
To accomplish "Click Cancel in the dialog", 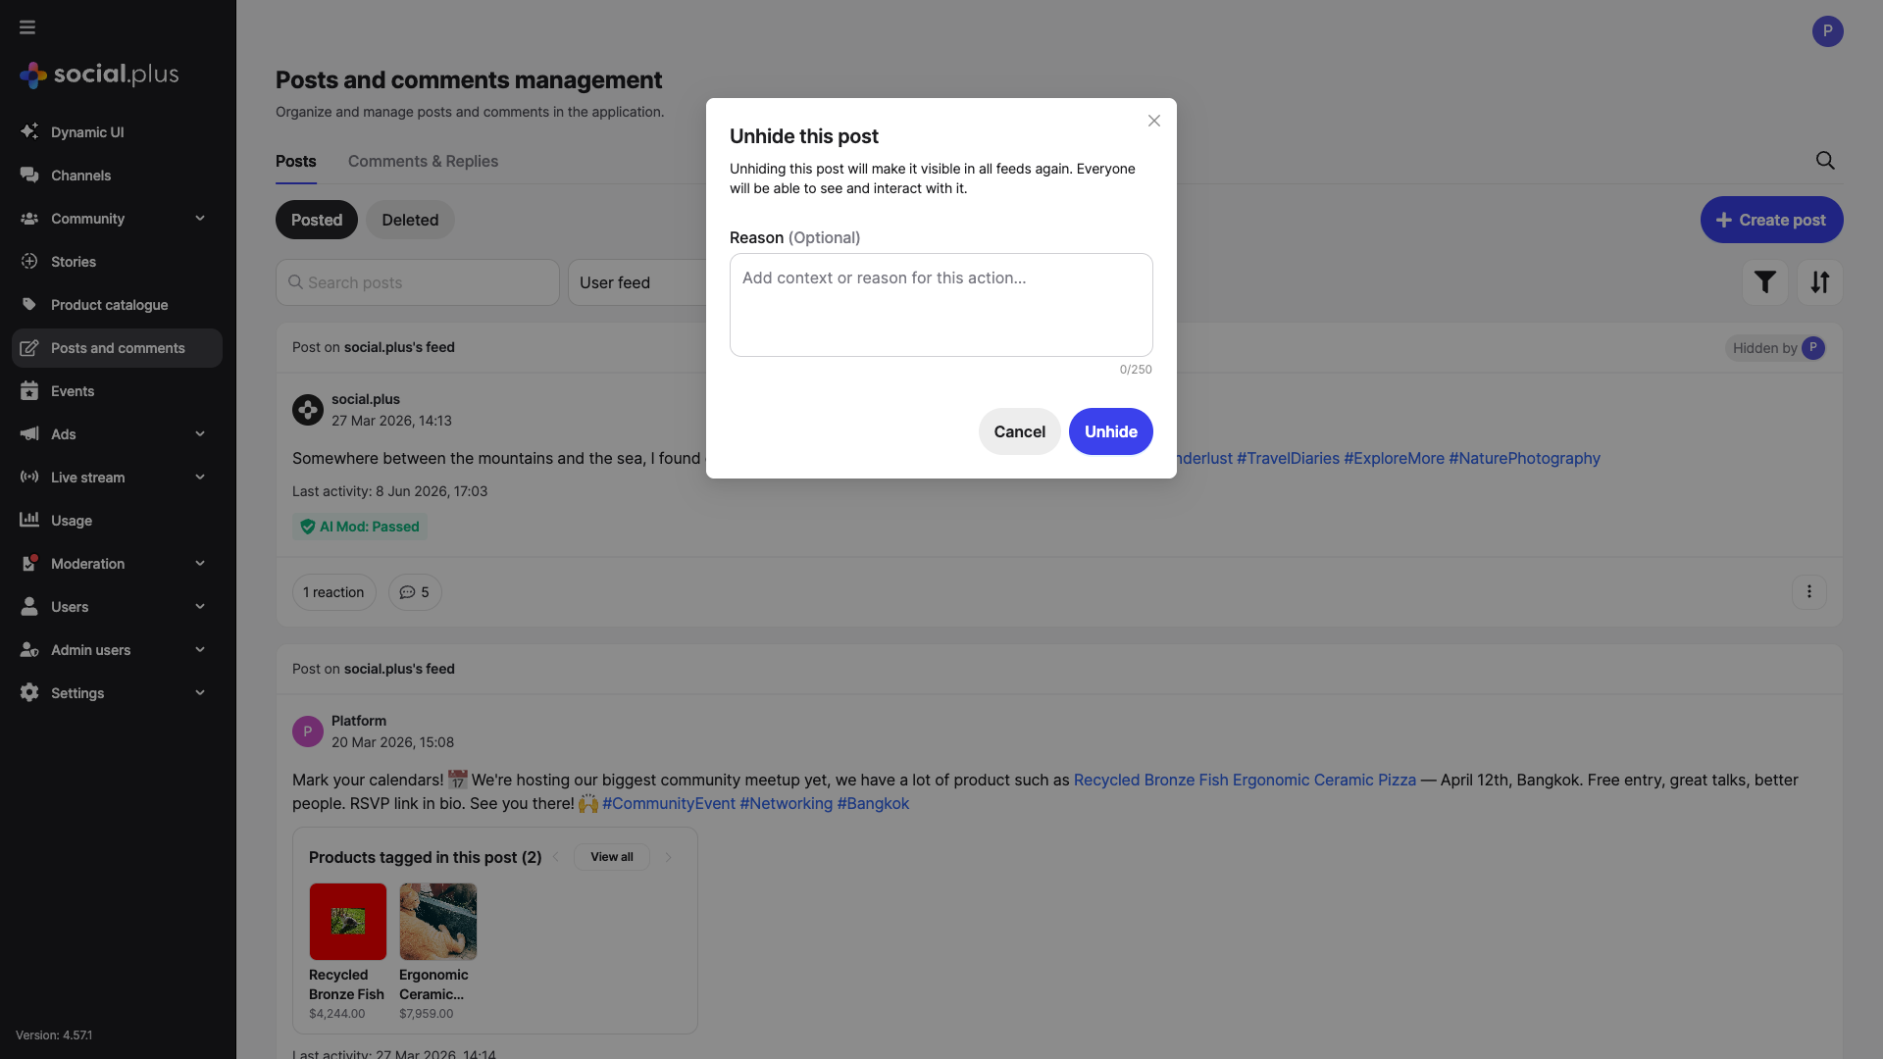I will tap(1020, 431).
